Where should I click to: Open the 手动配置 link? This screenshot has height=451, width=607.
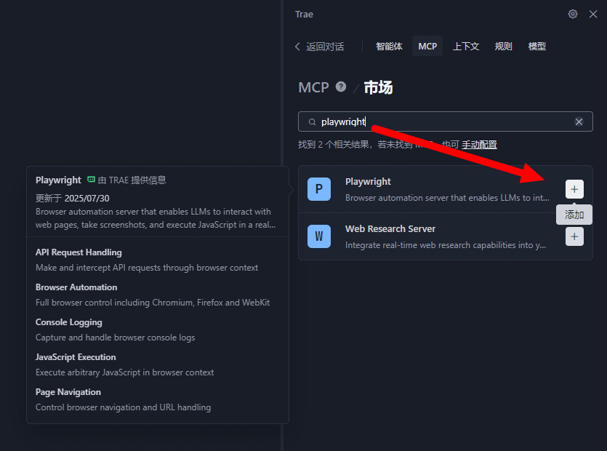pos(479,145)
